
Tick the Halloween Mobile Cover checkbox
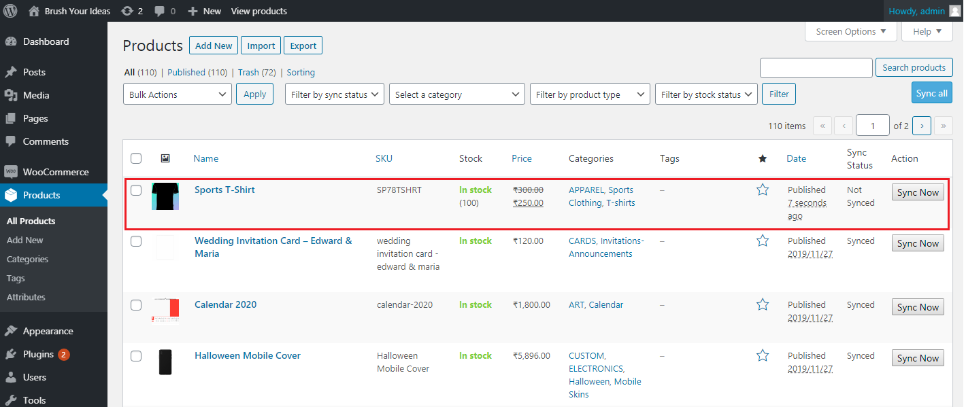(x=136, y=356)
